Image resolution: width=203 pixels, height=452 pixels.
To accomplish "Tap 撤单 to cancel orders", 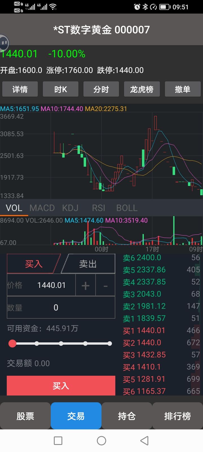I will (x=182, y=89).
